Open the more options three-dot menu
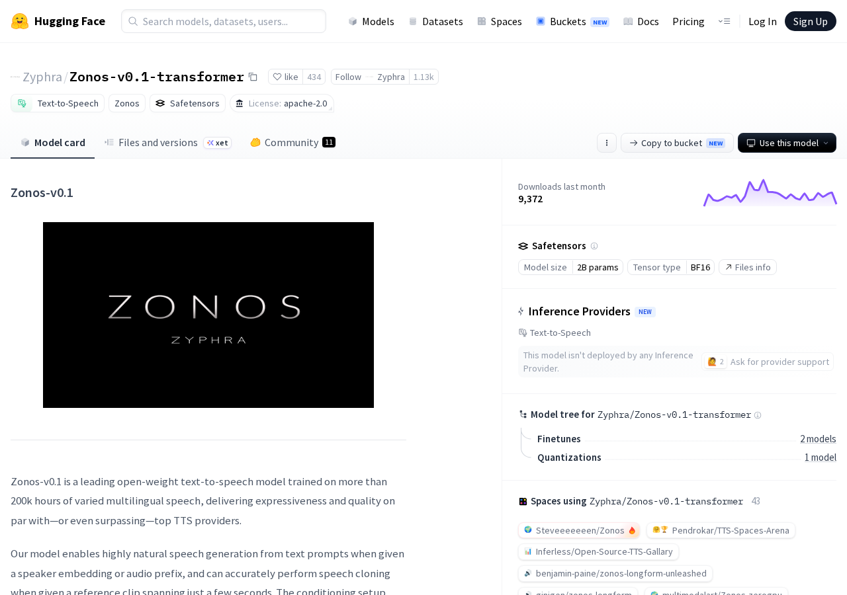This screenshot has width=847, height=595. pyautogui.click(x=607, y=143)
